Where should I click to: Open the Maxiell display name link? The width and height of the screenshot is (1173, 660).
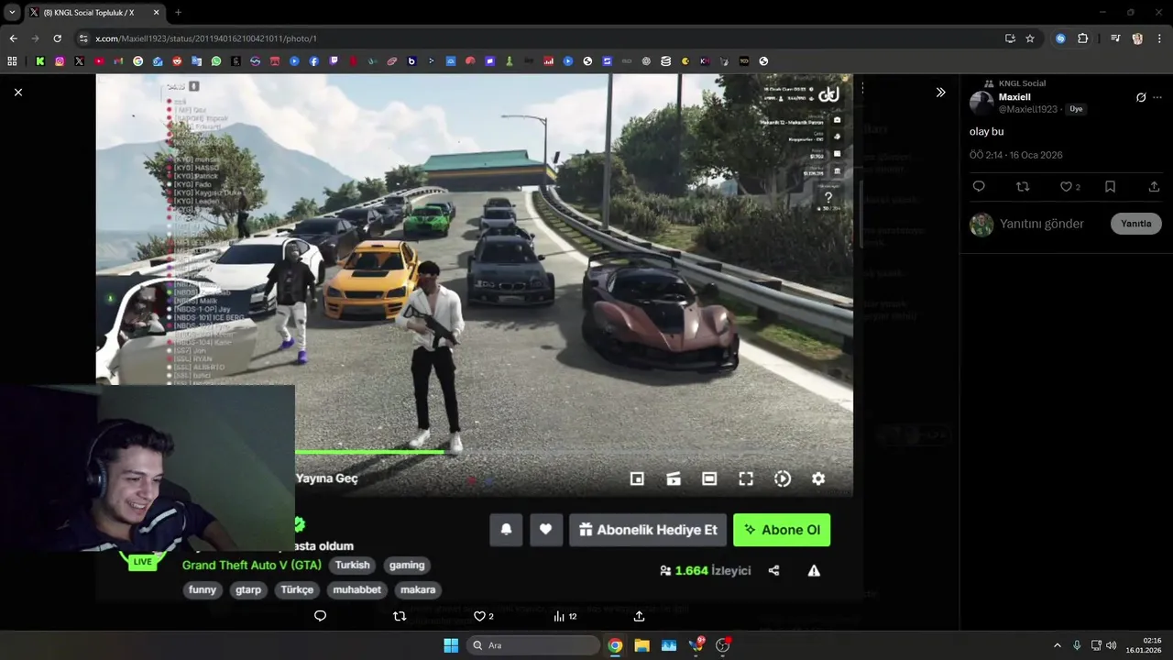pos(1014,97)
